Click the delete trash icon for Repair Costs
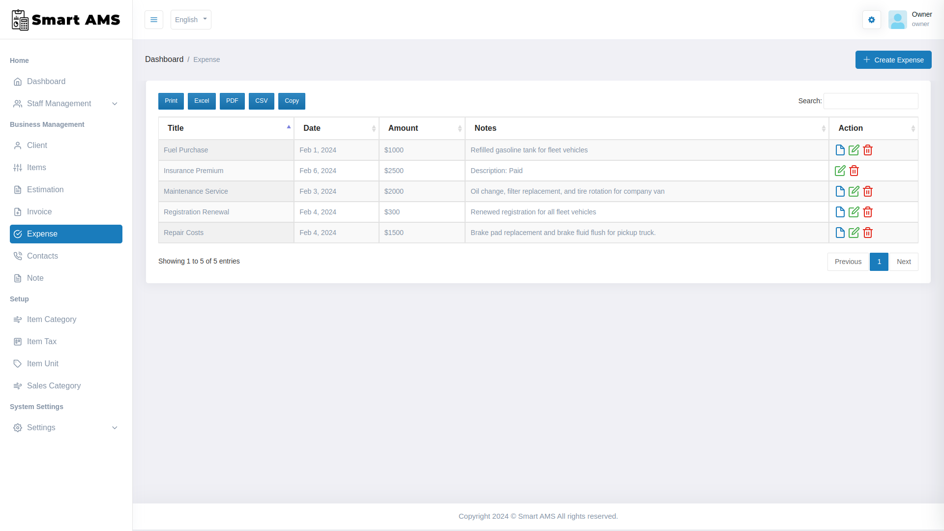Screen dimensions: 944x531 [867, 233]
